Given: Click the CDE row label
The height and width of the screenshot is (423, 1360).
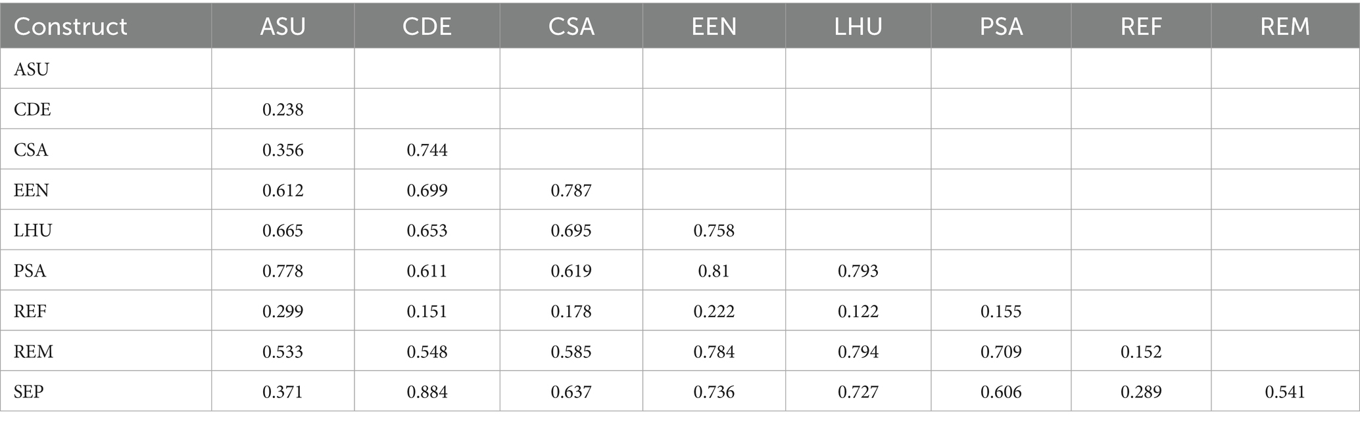Looking at the screenshot, I should 32,109.
